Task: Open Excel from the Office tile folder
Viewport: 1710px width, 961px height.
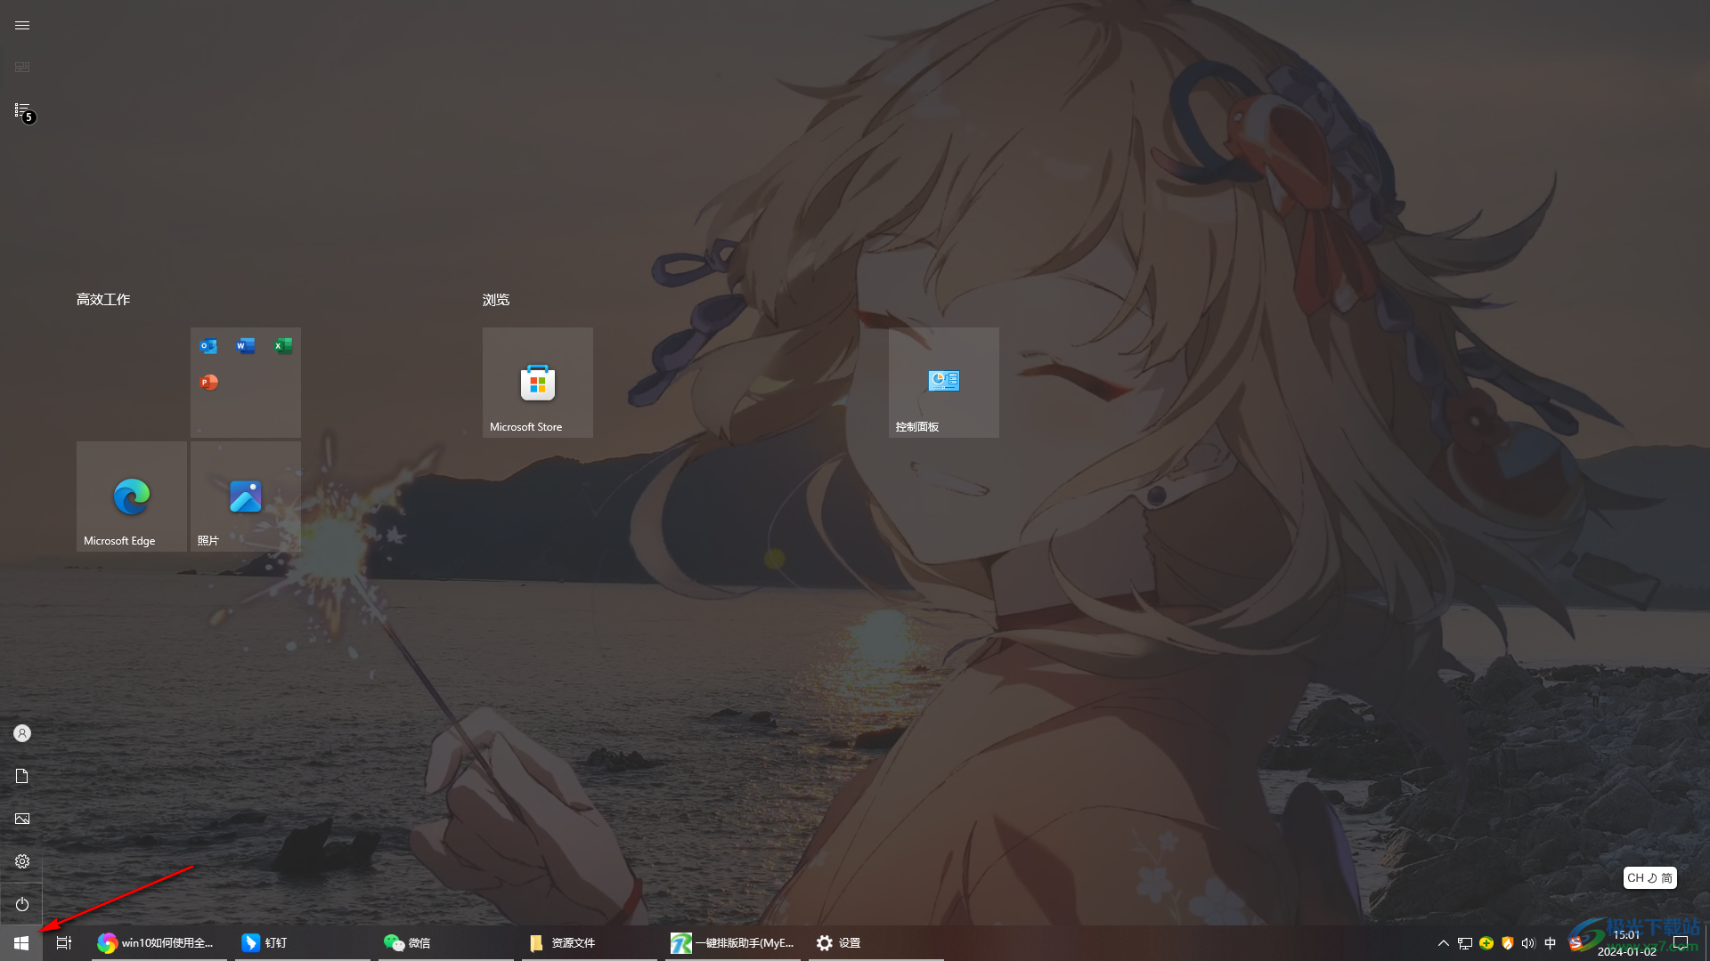Action: pos(283,346)
